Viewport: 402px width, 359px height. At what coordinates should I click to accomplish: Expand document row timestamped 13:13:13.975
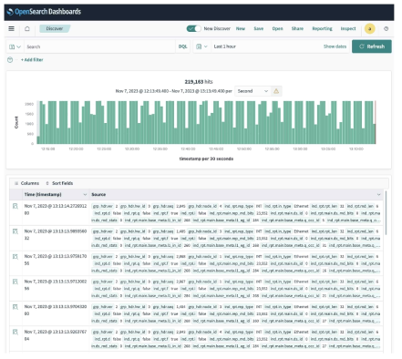pyautogui.click(x=15, y=257)
